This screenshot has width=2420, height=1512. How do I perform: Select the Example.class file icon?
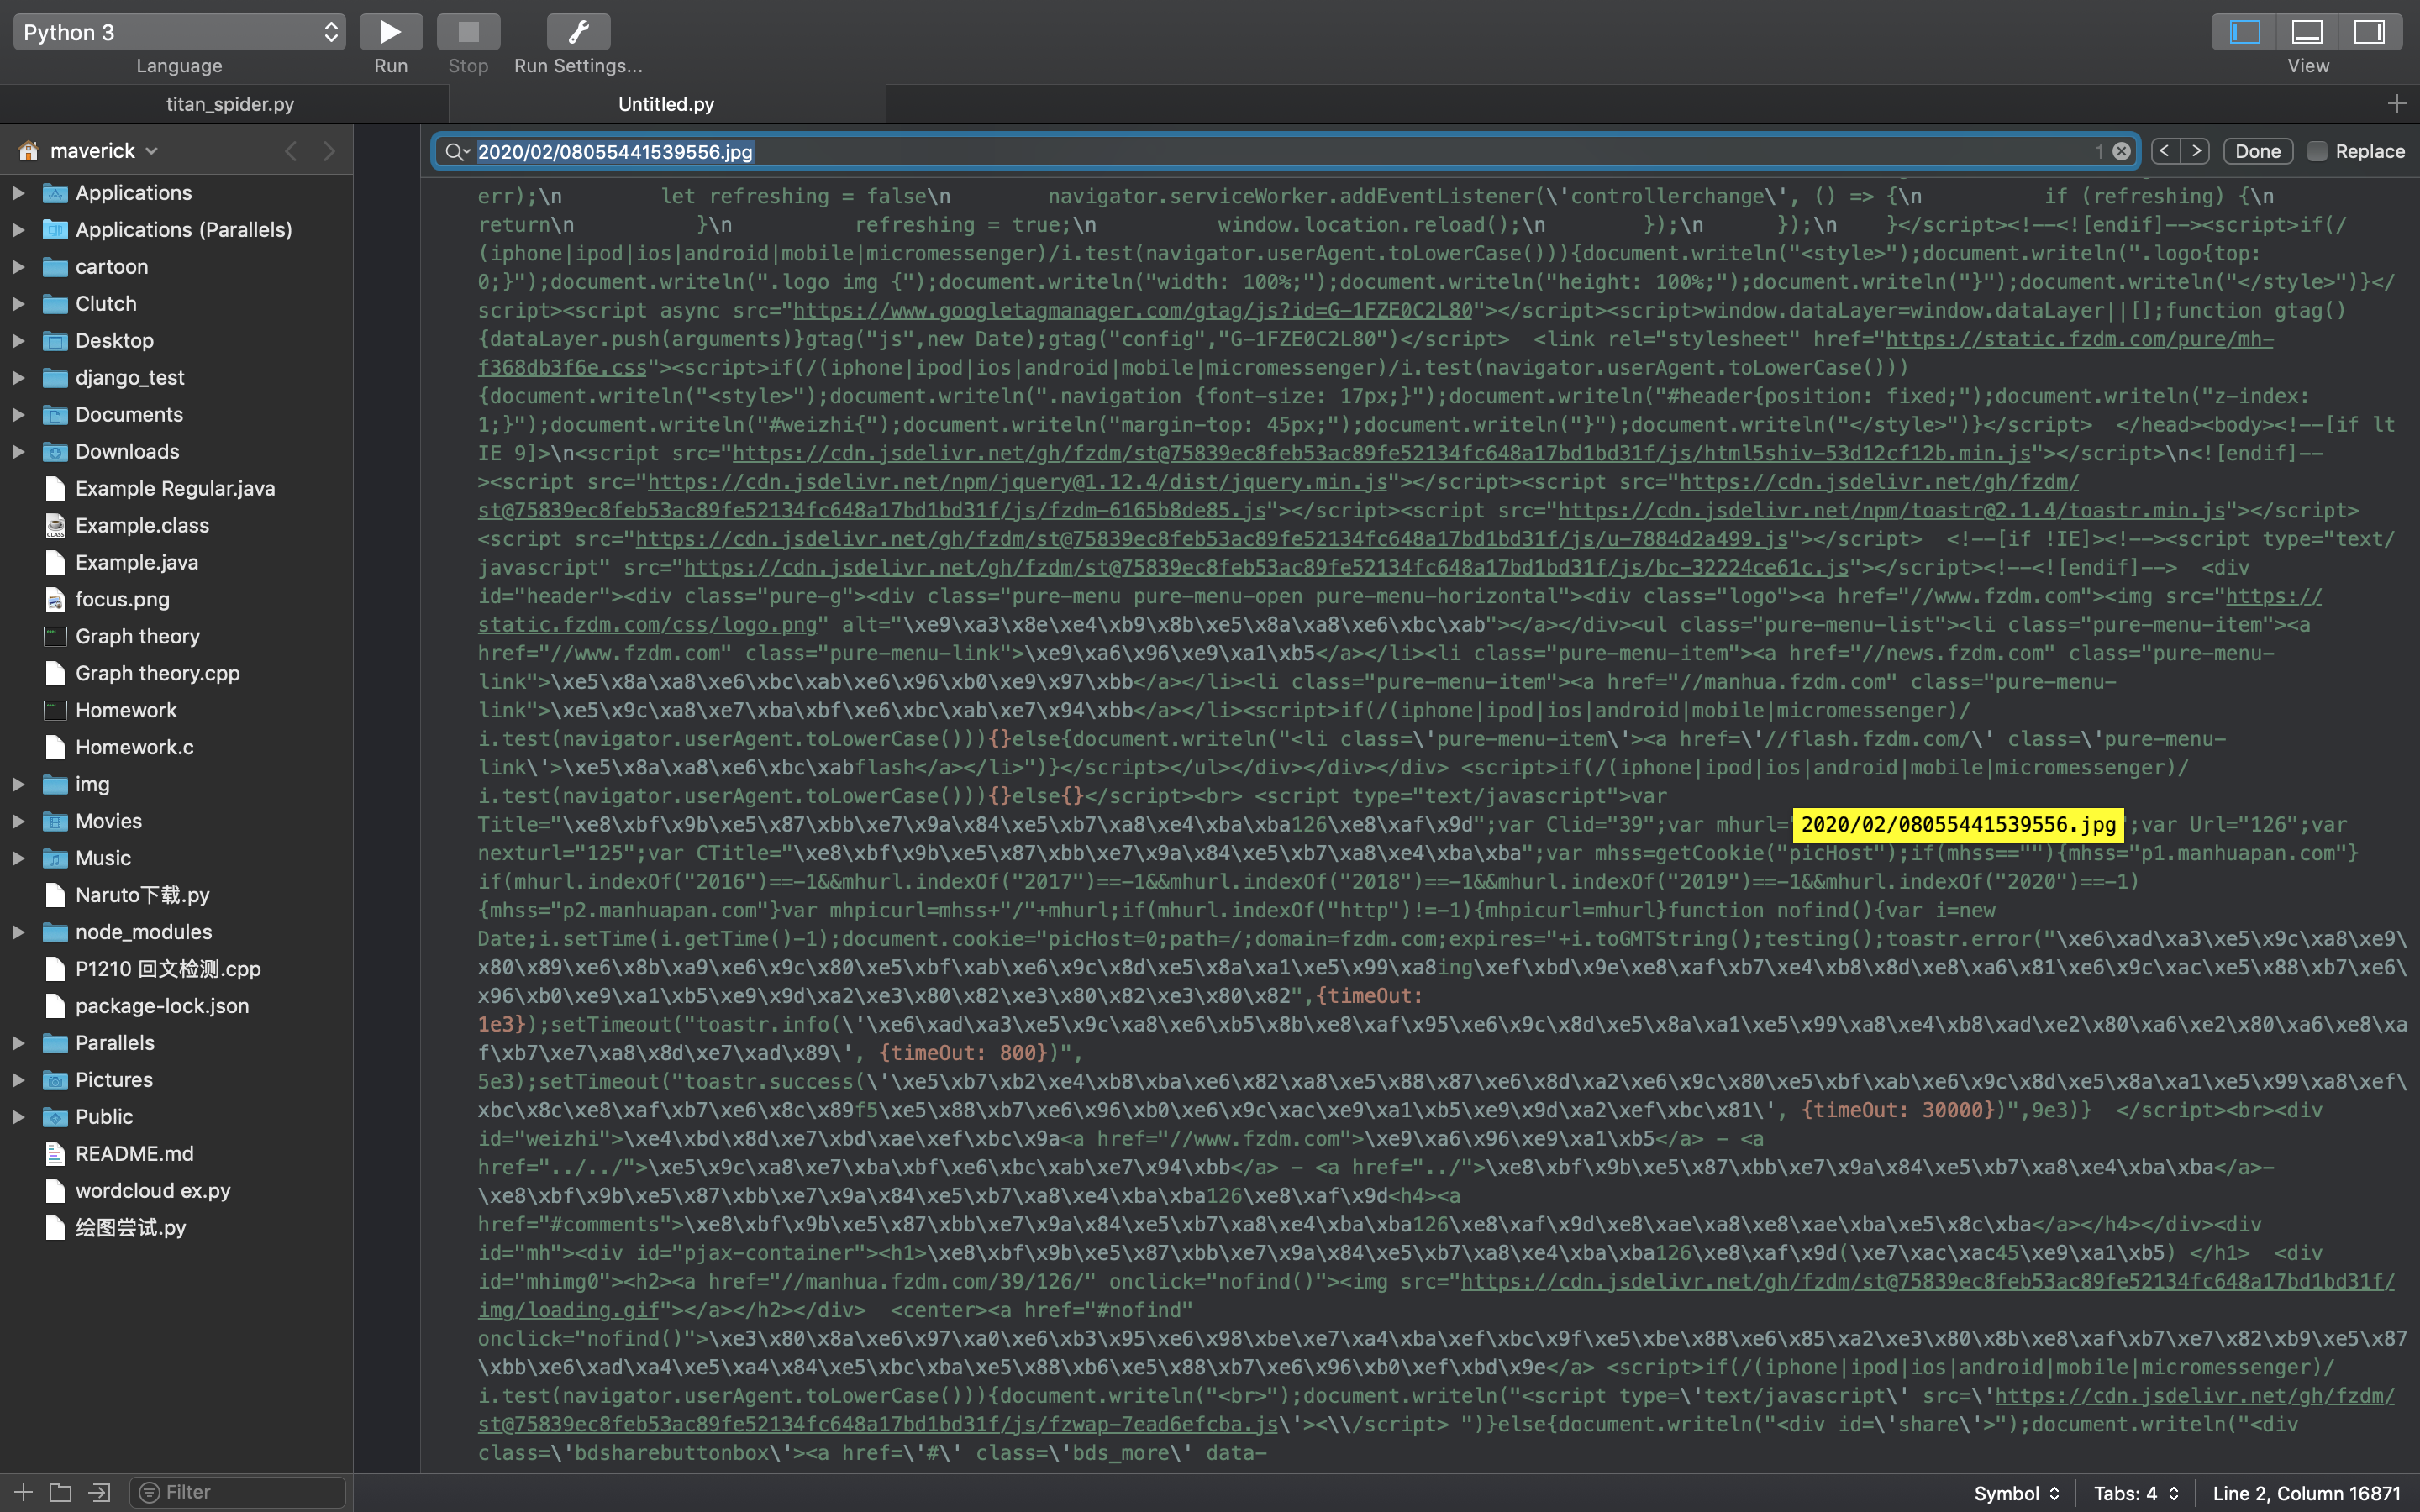56,526
